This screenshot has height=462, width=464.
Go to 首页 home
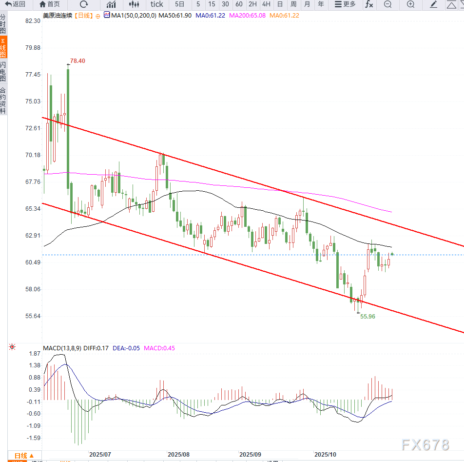[50, 4]
